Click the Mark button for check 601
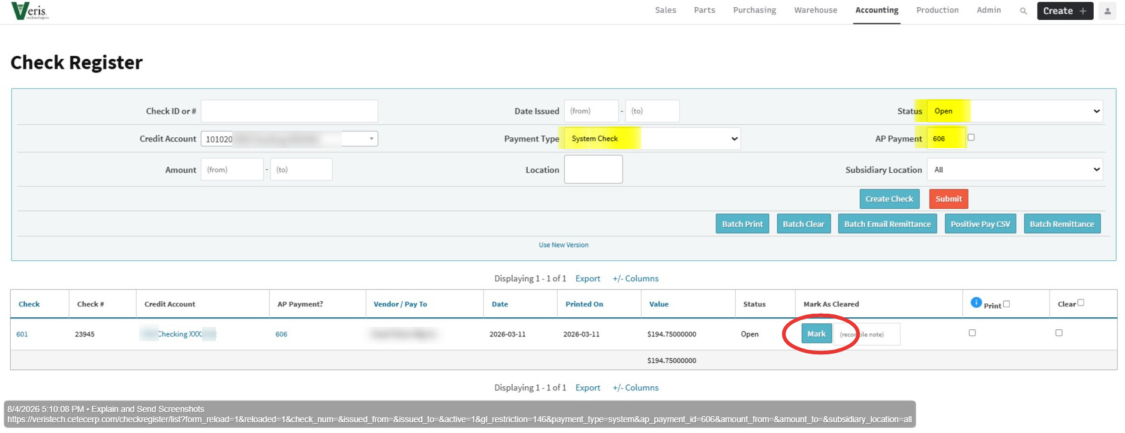This screenshot has height=433, width=1125. (x=817, y=334)
